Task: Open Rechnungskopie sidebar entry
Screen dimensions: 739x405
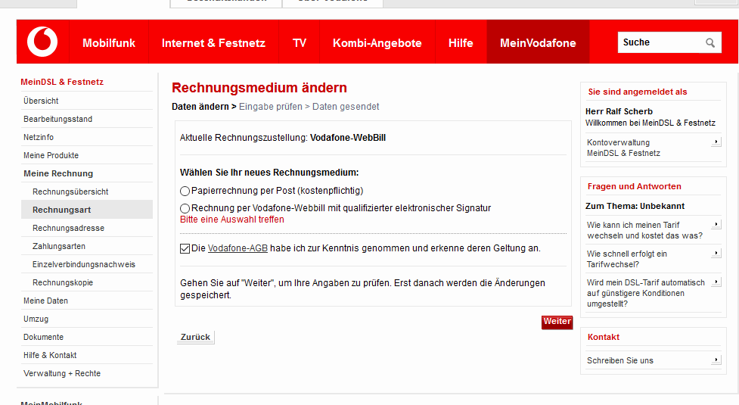Action: (63, 282)
